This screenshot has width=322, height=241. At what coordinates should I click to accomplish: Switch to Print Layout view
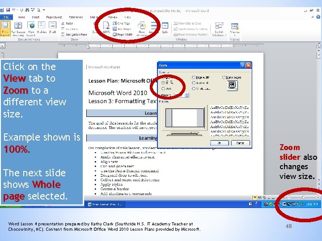[x=5, y=29]
